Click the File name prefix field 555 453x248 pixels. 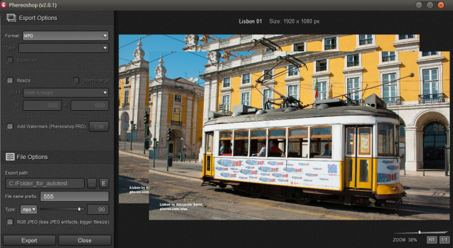coord(74,196)
